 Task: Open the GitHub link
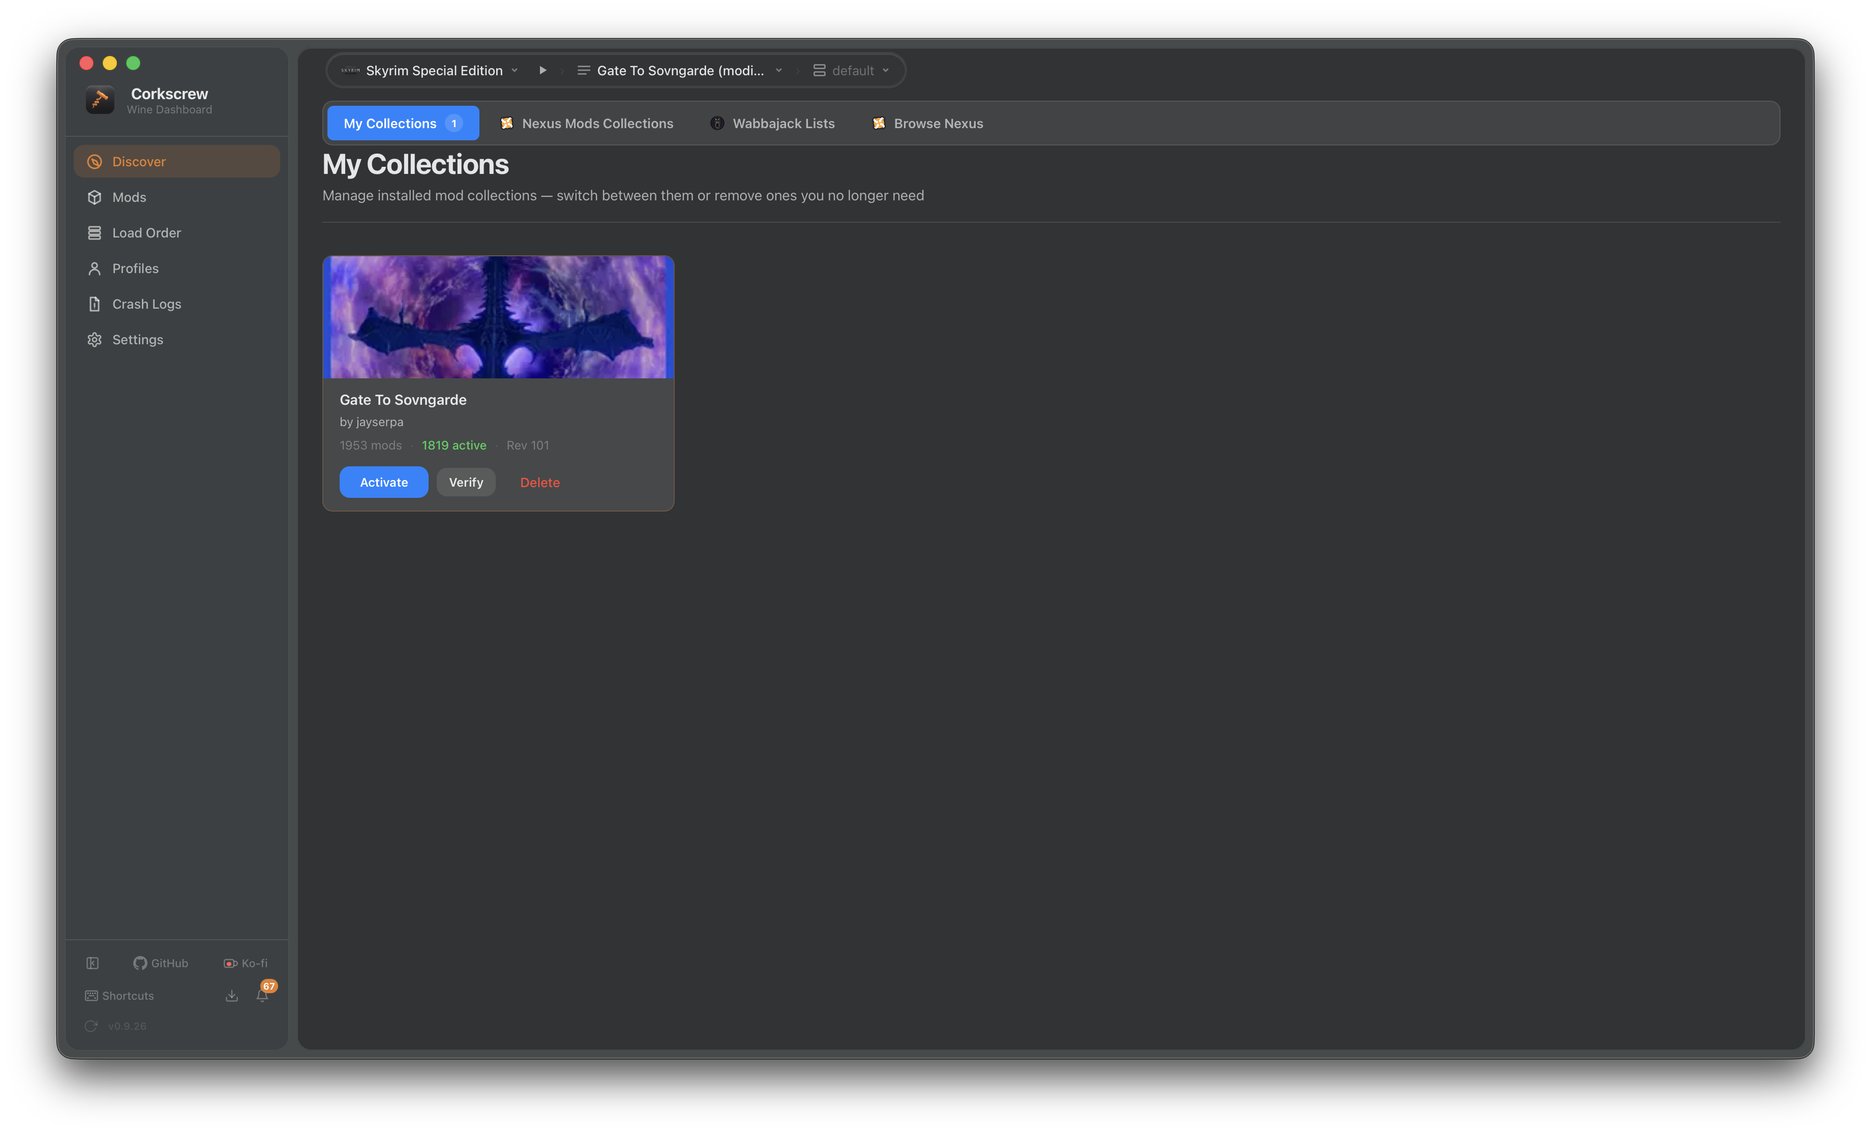[x=160, y=963]
